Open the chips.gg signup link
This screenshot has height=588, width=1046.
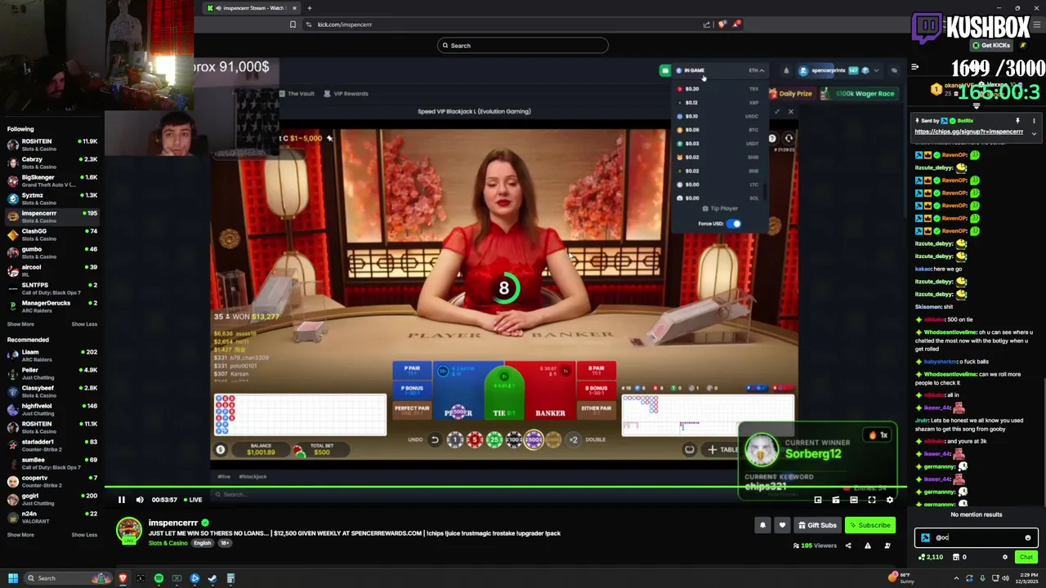pos(968,131)
